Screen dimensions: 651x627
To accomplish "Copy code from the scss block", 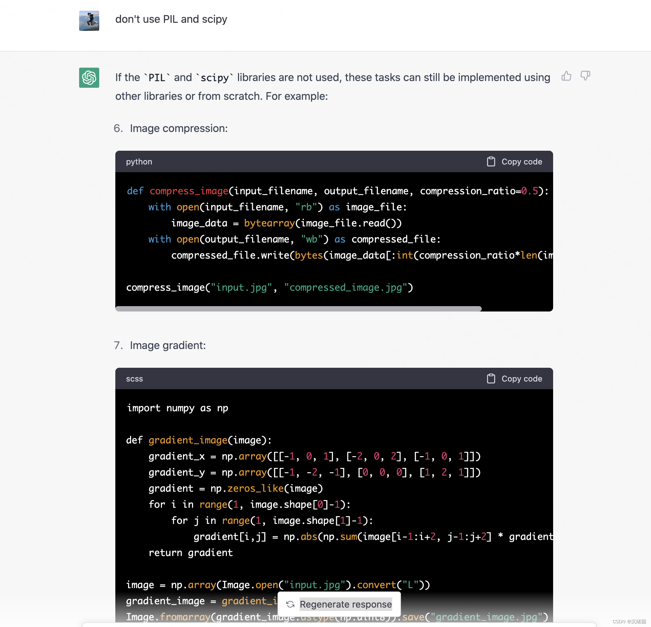I will click(x=515, y=379).
